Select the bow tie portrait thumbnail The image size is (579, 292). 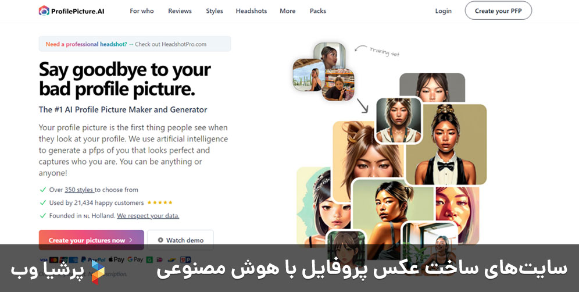[x=446, y=144]
